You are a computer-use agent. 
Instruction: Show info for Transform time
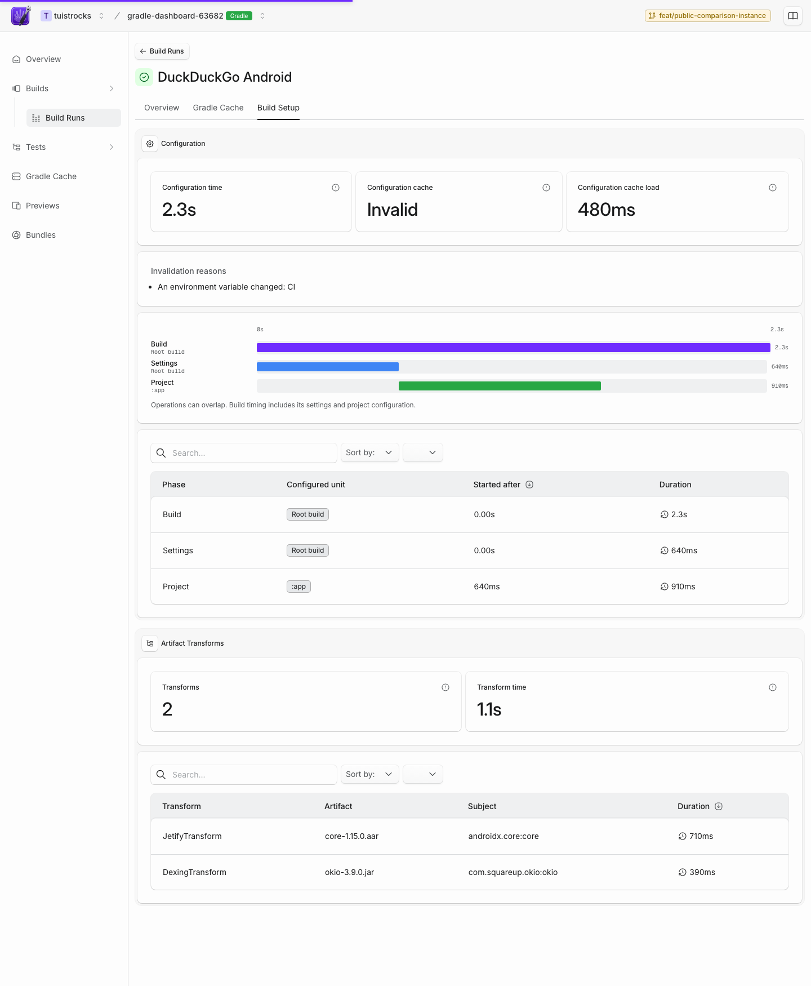[x=773, y=687]
